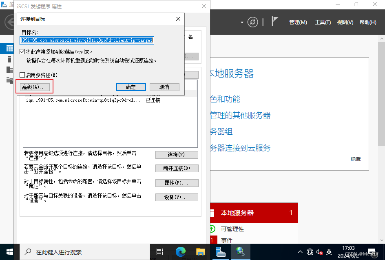Switch the input language indicator 英

(x=329, y=252)
